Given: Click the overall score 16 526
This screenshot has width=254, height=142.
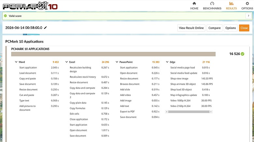Looking at the screenshot, I should coord(234,54).
